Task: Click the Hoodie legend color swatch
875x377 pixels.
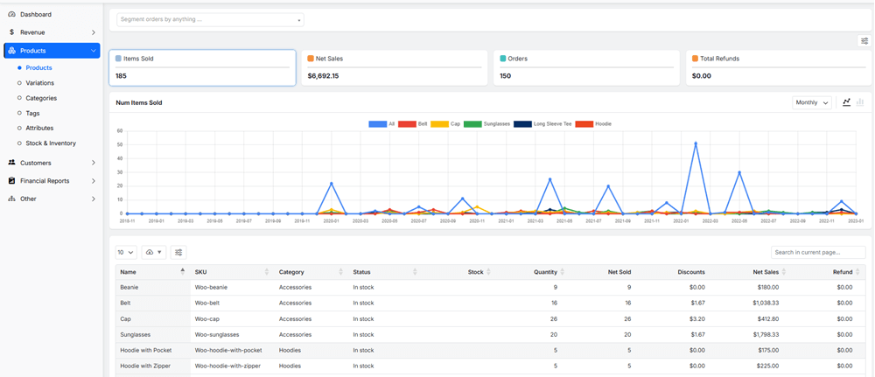Action: pos(584,124)
